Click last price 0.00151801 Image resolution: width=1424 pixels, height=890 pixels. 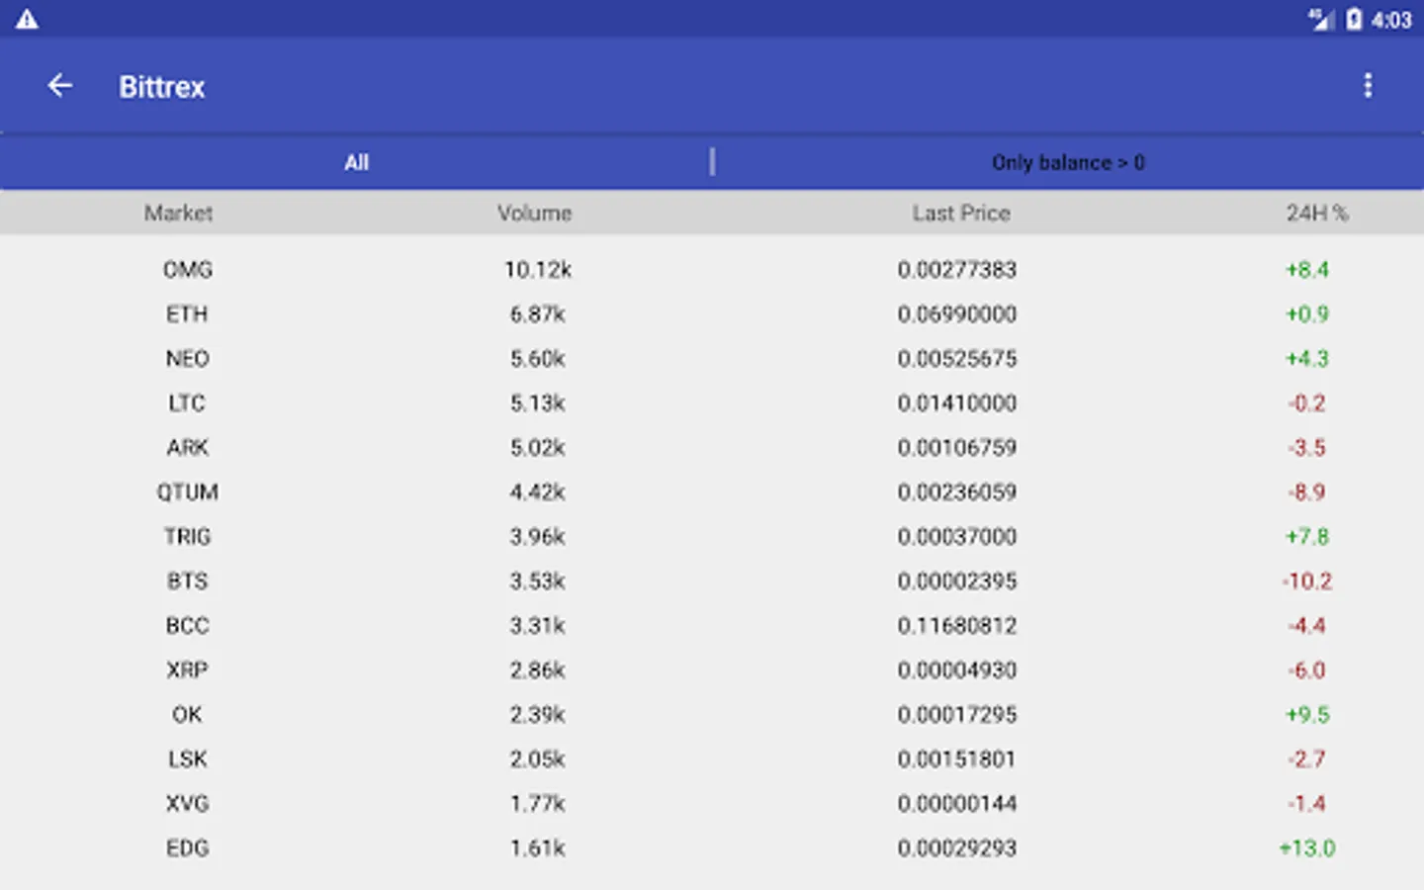tap(957, 758)
